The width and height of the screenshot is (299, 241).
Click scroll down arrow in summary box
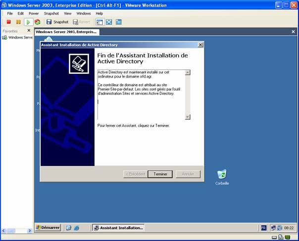point(188,117)
